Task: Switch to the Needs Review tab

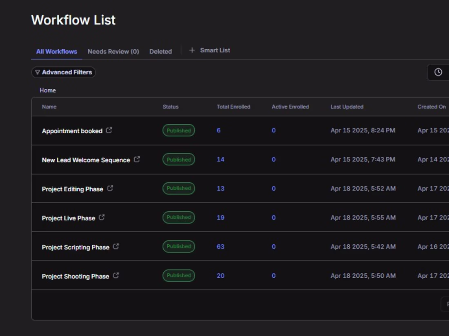Action: (x=113, y=52)
